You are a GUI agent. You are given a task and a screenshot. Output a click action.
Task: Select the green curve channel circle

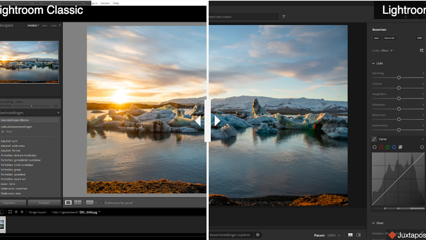(387, 147)
